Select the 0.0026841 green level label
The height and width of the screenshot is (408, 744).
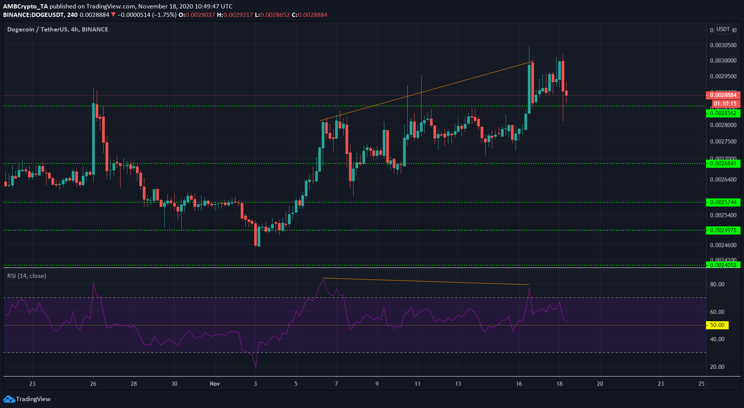(x=723, y=164)
